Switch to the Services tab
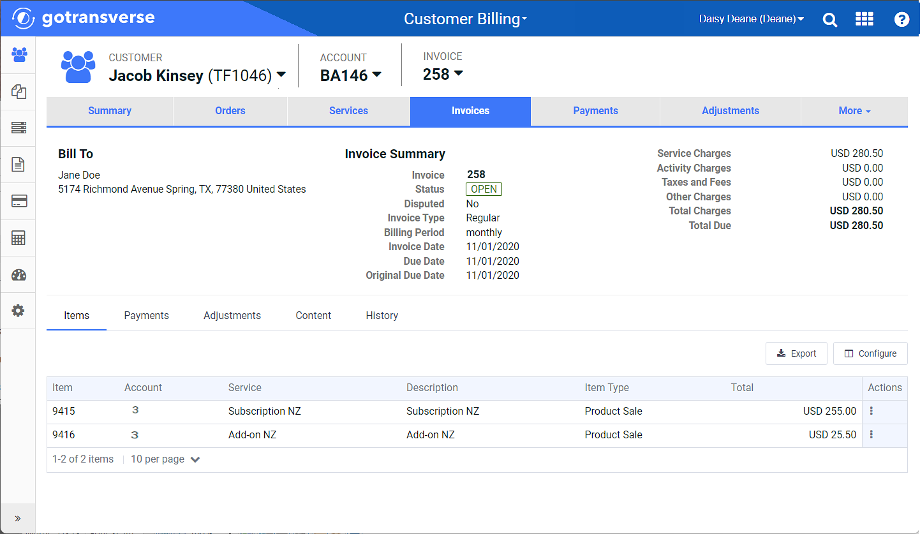This screenshot has width=920, height=534. 348,111
